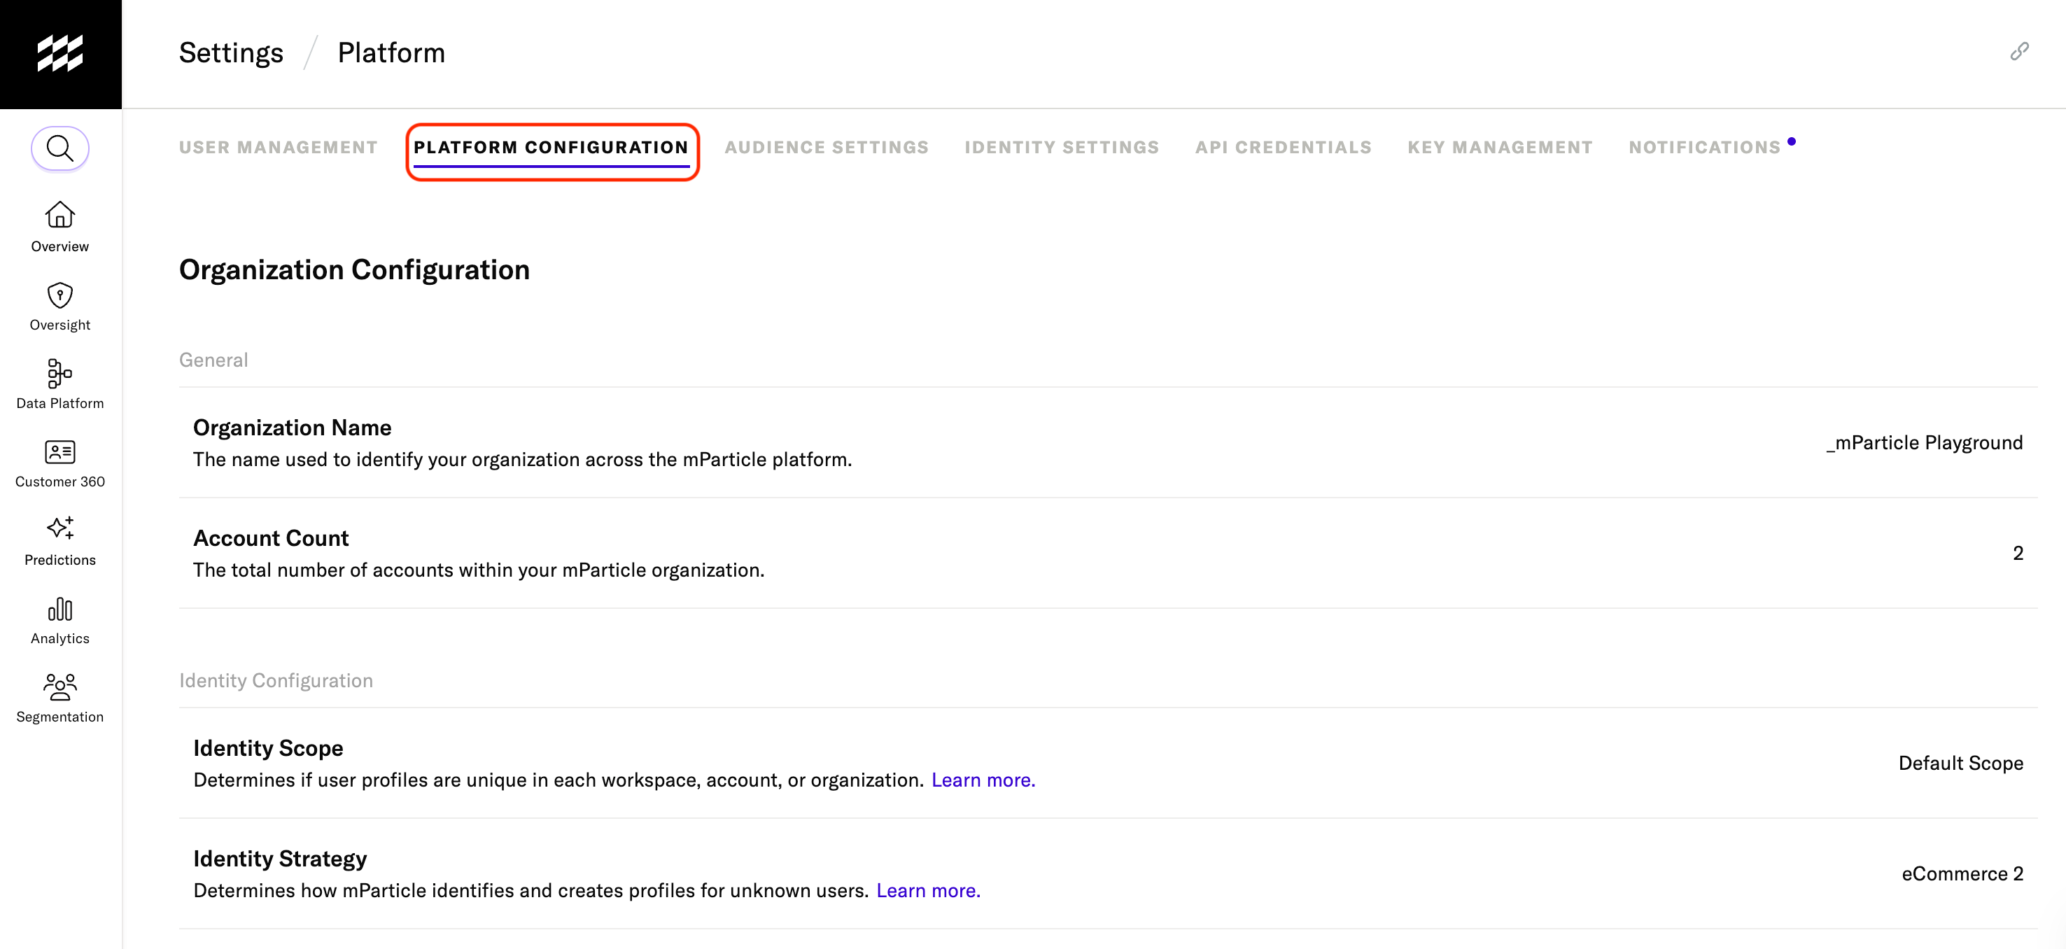Open Analytics bar chart icon
Screen dimensions: 2066x949
60,609
